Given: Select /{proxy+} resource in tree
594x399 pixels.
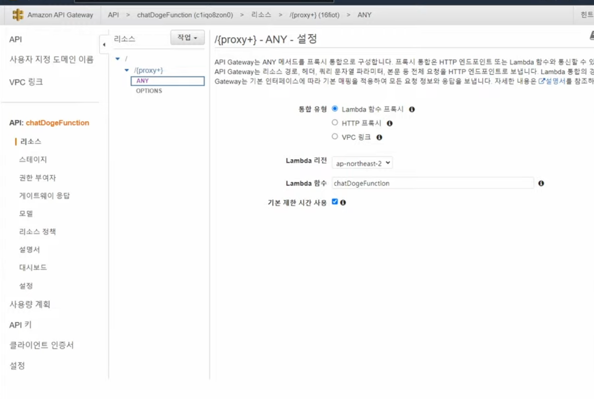Looking at the screenshot, I should pyautogui.click(x=148, y=70).
